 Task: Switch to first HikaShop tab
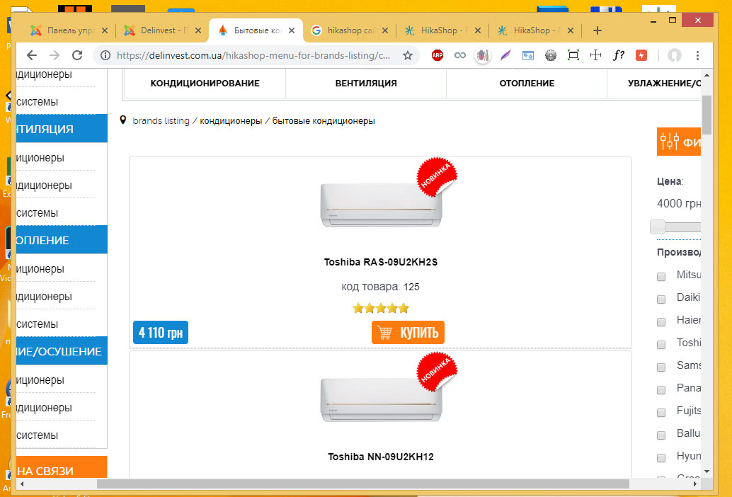[x=442, y=31]
